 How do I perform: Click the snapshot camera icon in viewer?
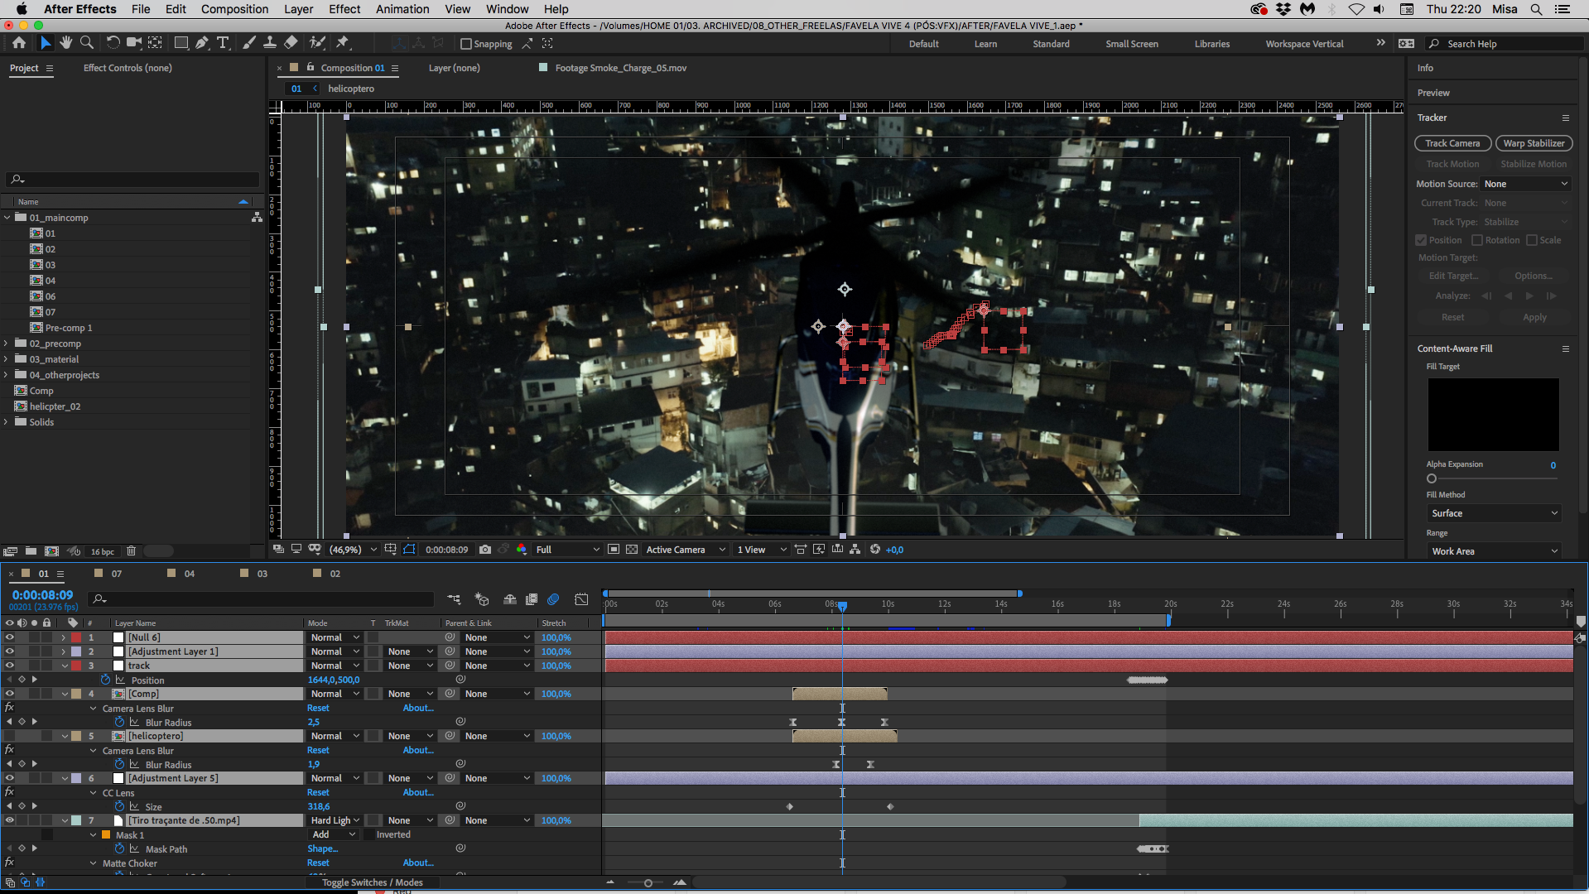(485, 550)
